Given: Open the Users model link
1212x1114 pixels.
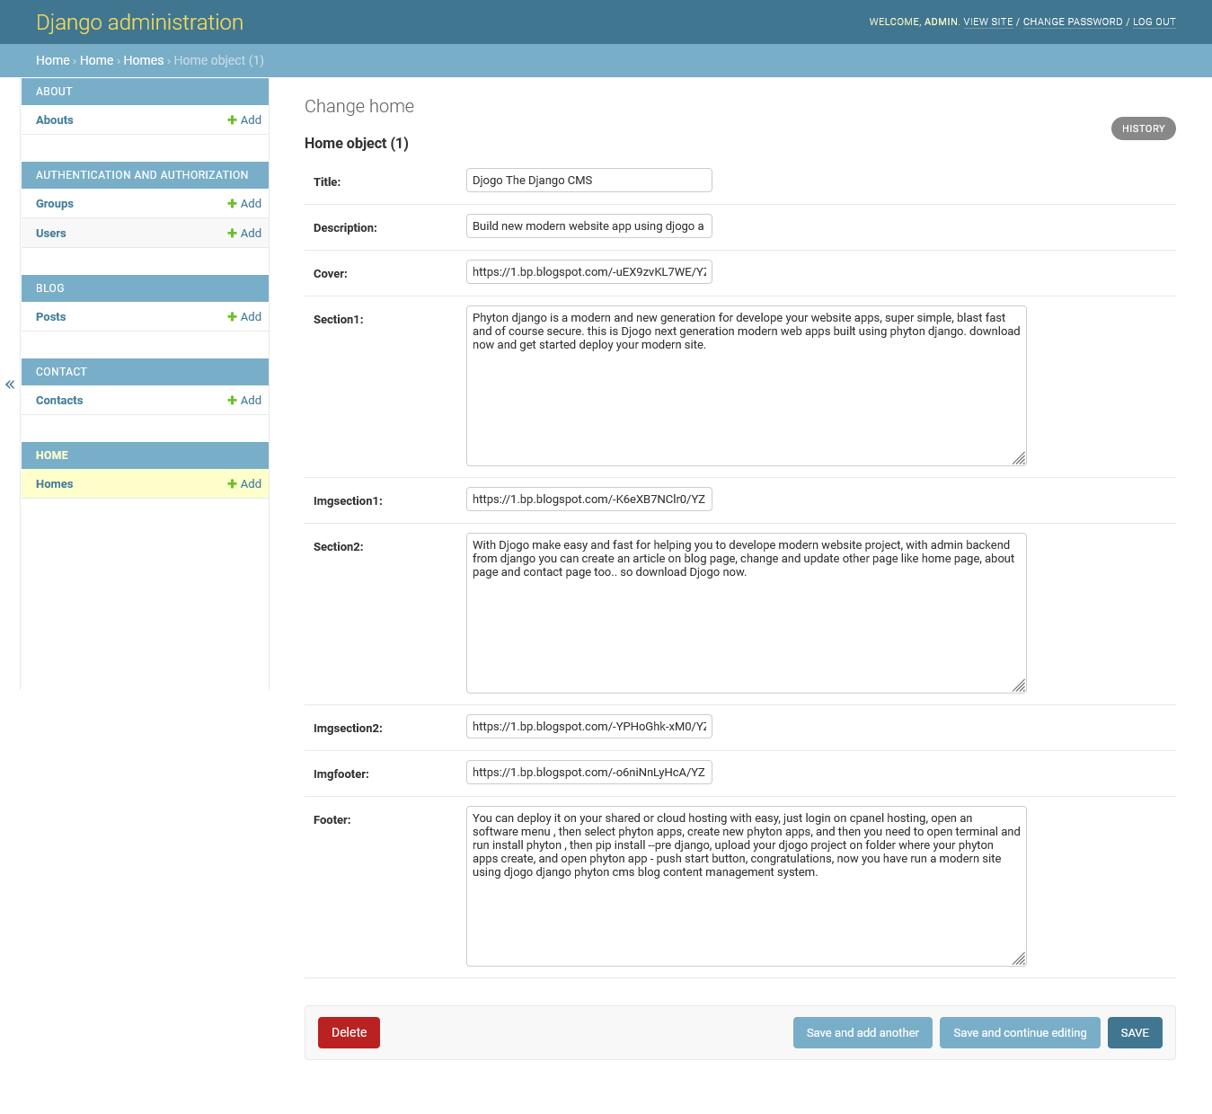Looking at the screenshot, I should pos(51,233).
